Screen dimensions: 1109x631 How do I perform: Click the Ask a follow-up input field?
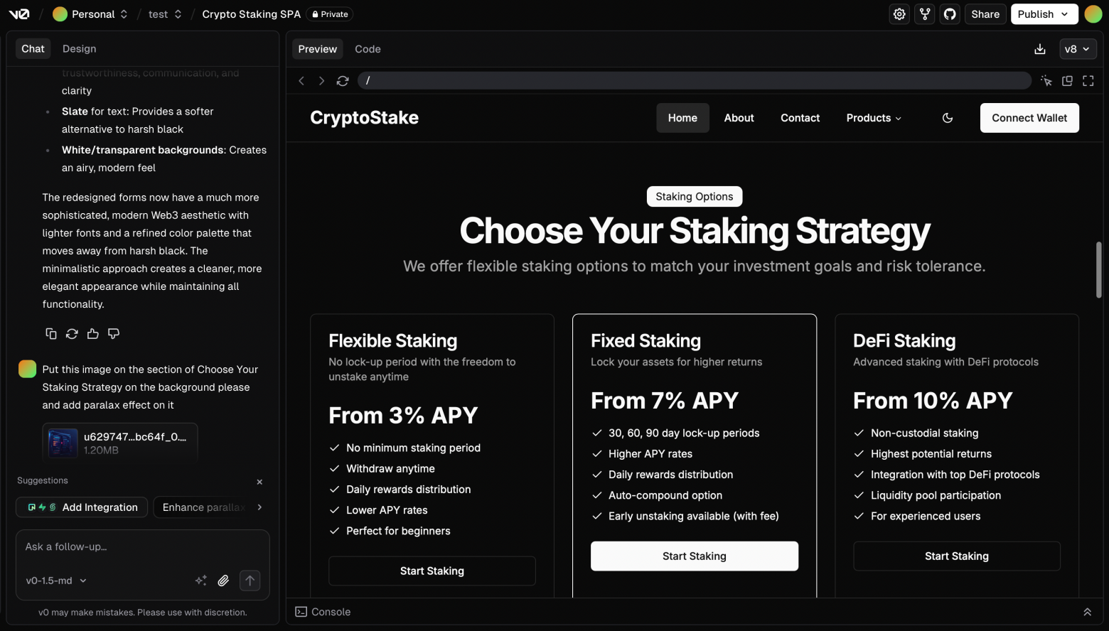(x=142, y=547)
